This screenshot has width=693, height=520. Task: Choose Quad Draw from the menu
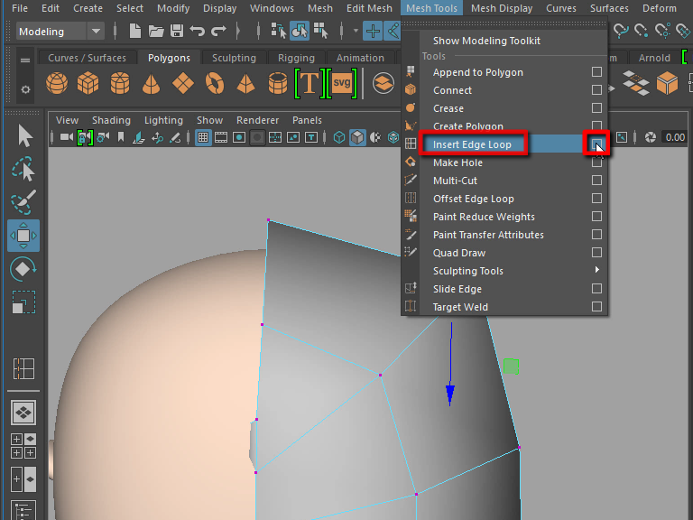click(459, 253)
